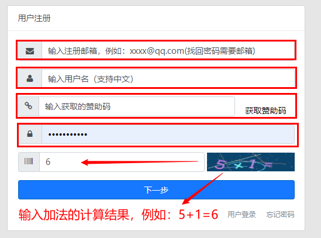
Task: Focus the password field with dots
Action: click(168, 134)
